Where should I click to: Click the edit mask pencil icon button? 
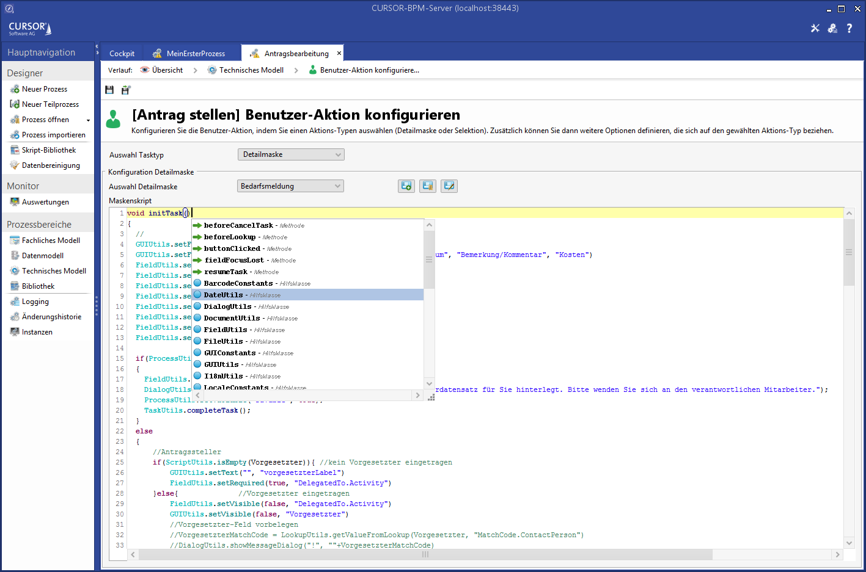449,186
